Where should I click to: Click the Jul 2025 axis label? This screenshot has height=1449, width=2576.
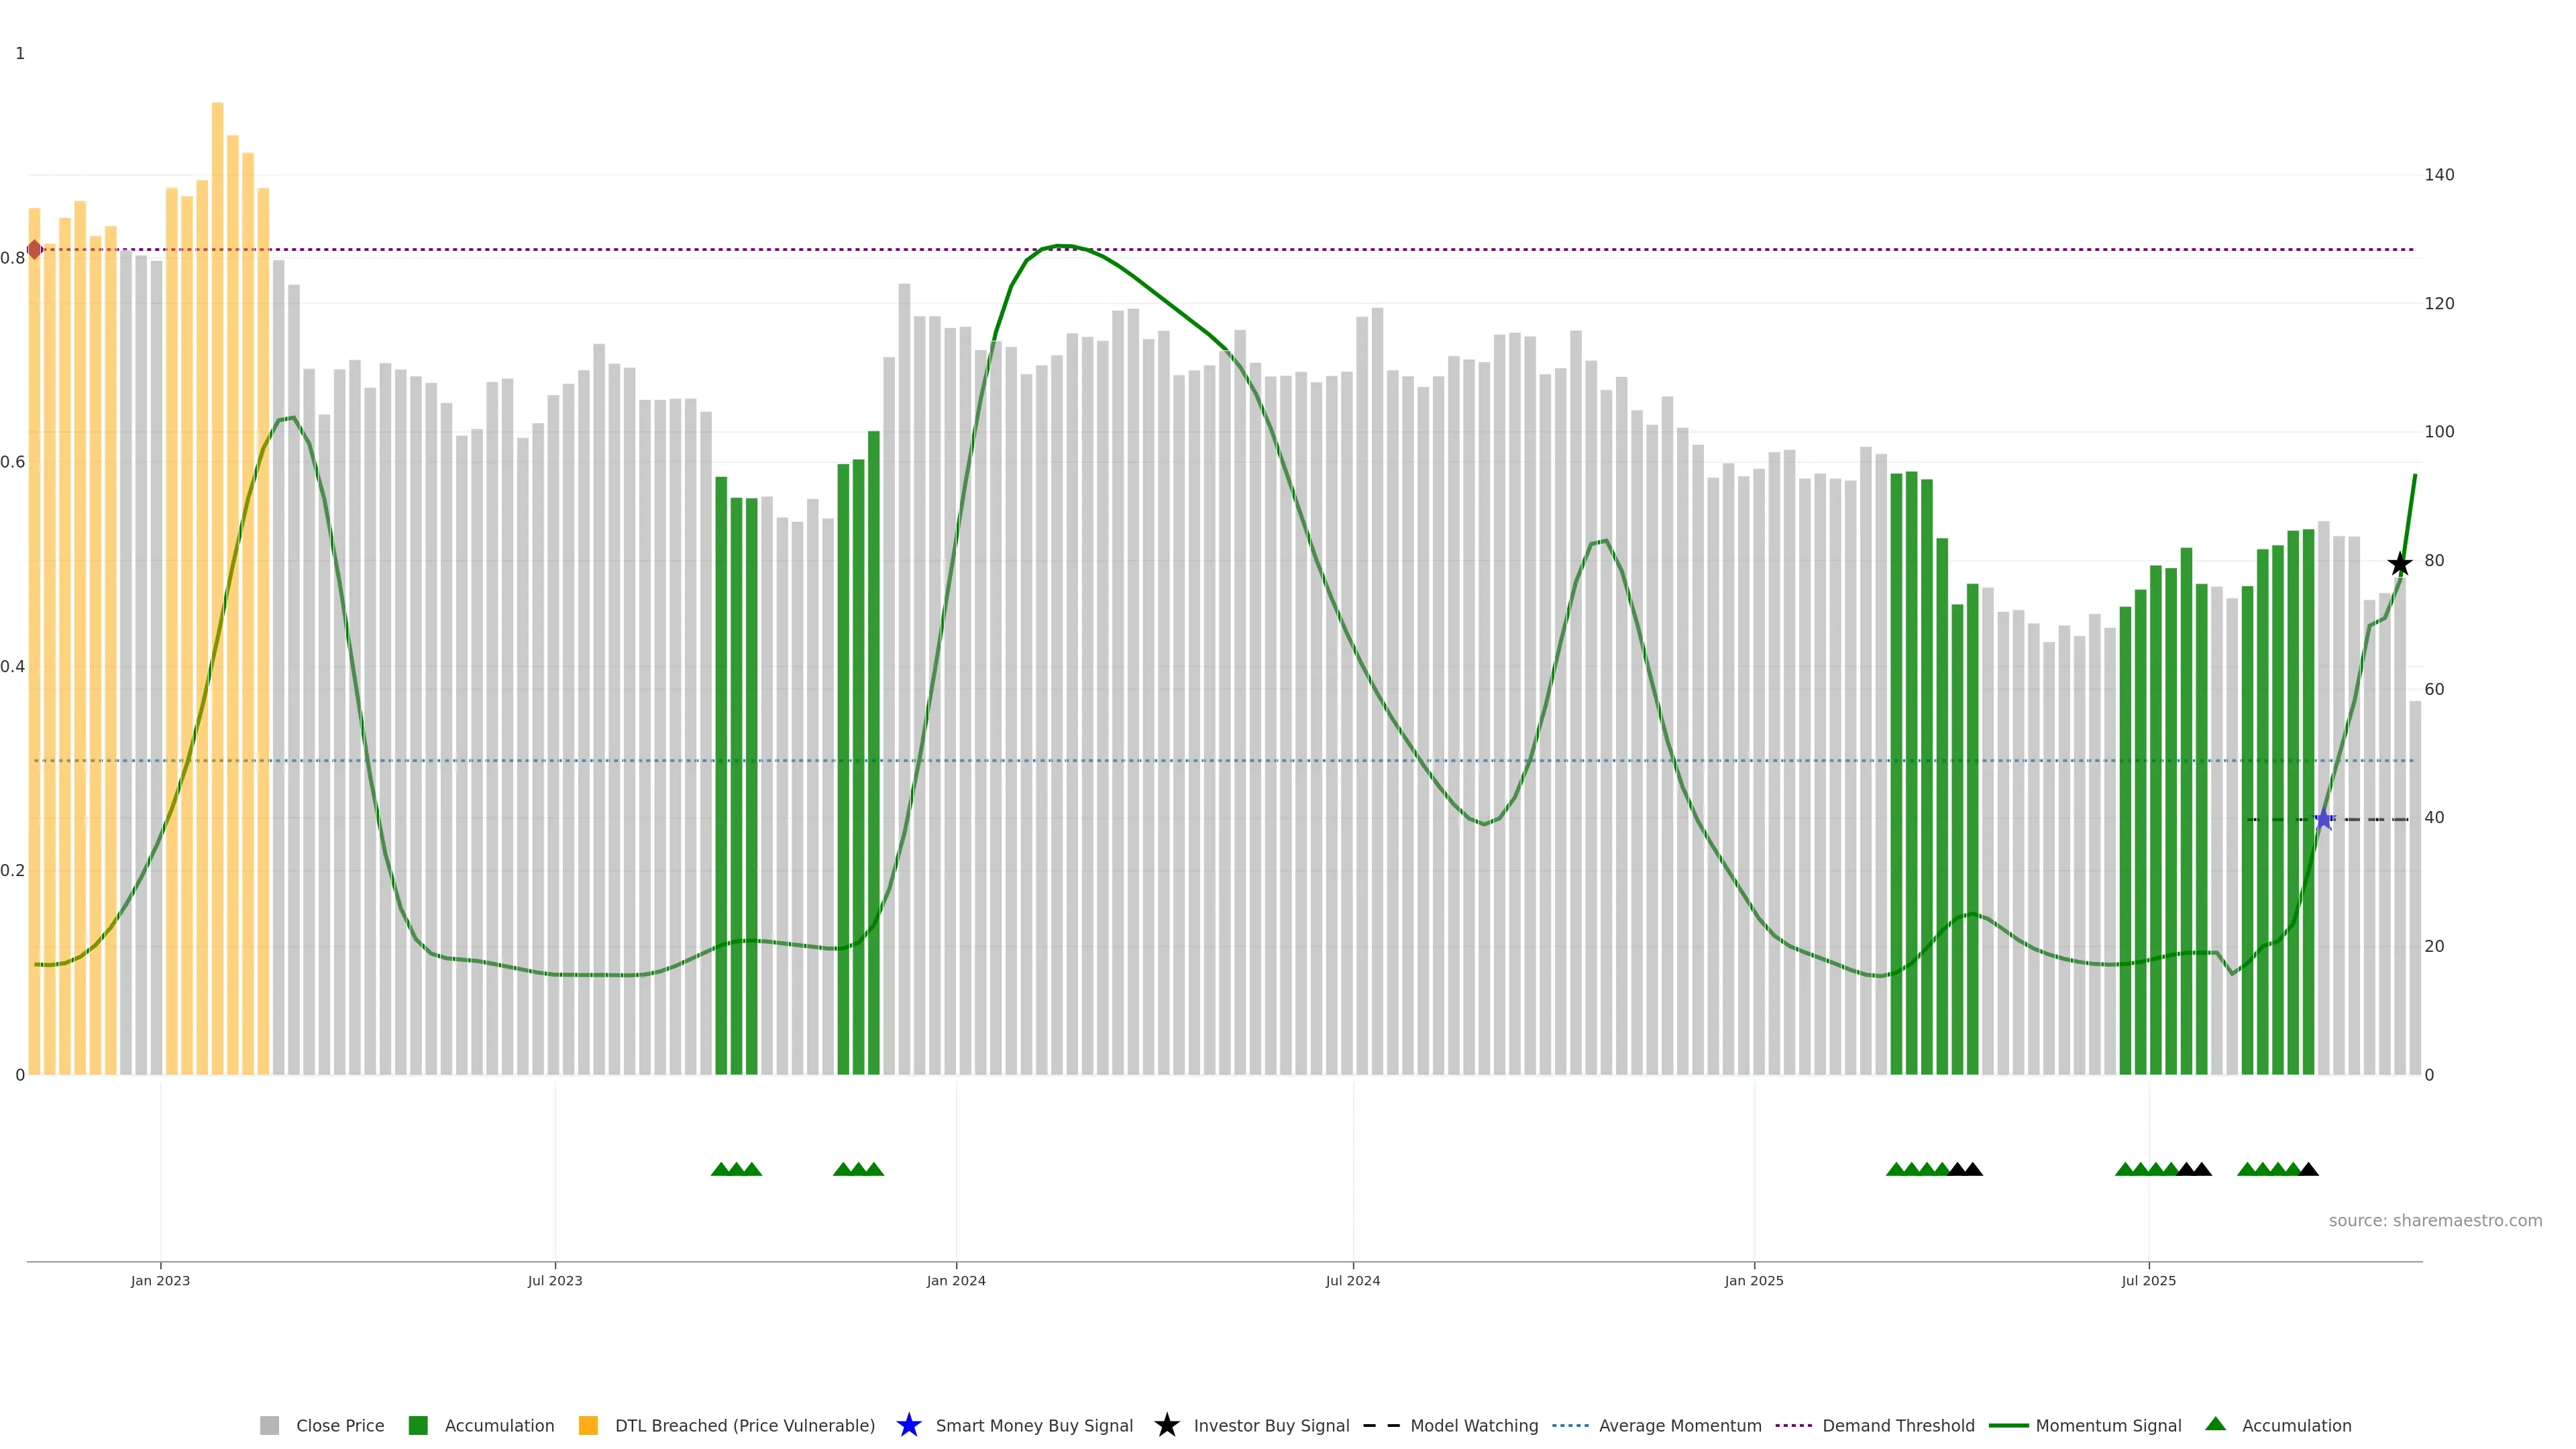point(2148,1280)
